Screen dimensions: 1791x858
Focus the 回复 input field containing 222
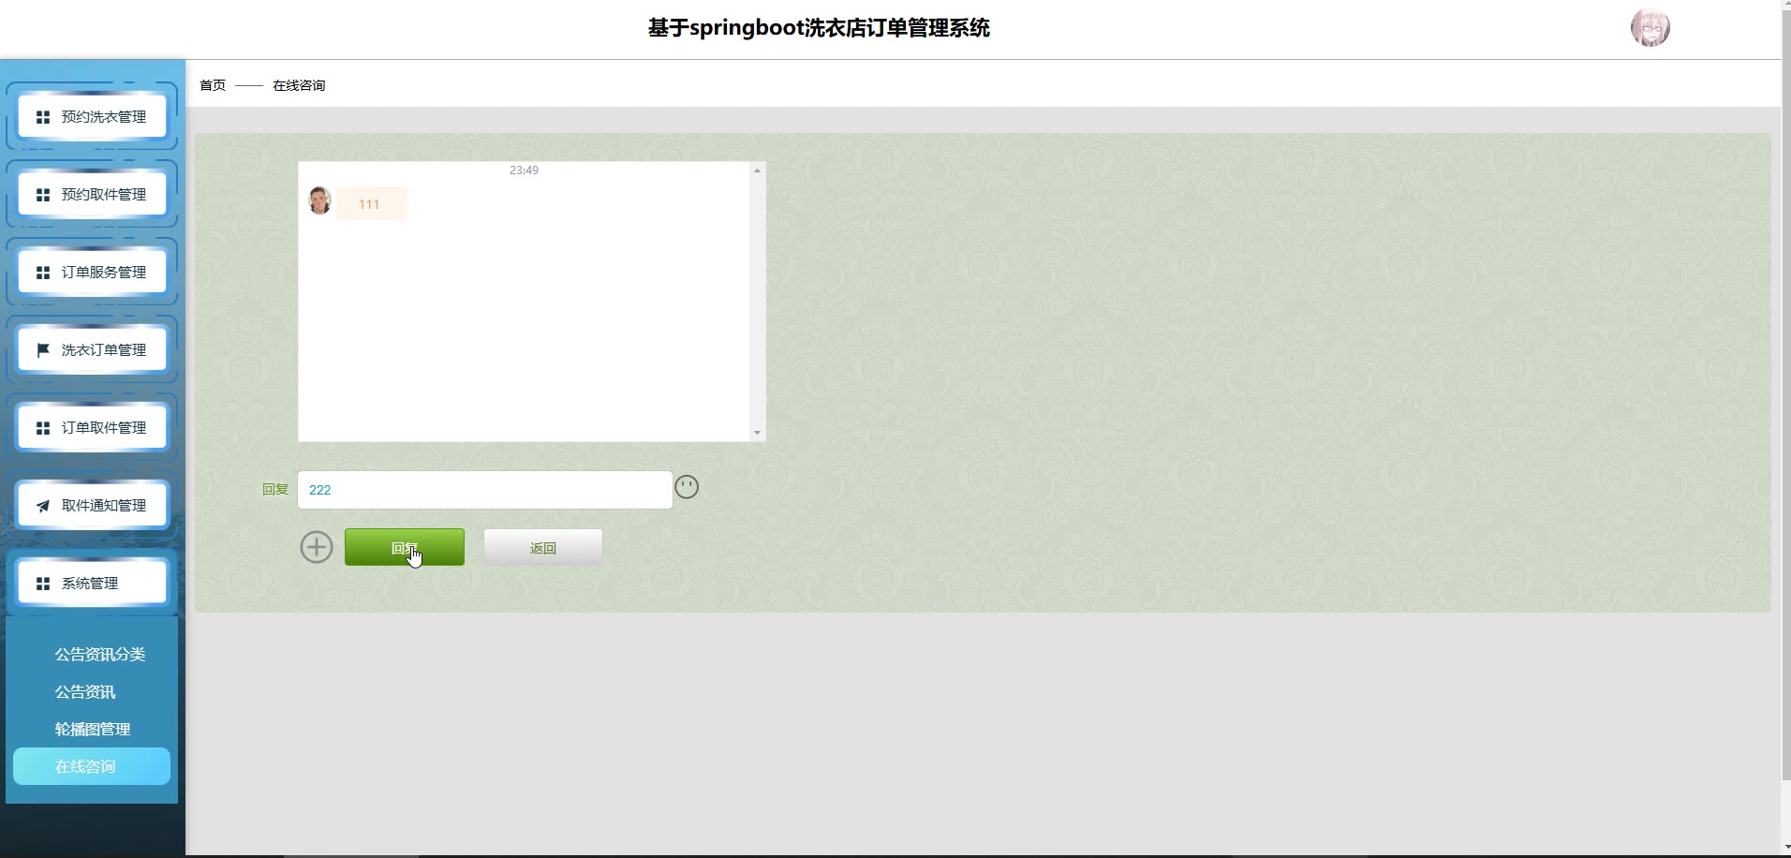[x=485, y=490]
